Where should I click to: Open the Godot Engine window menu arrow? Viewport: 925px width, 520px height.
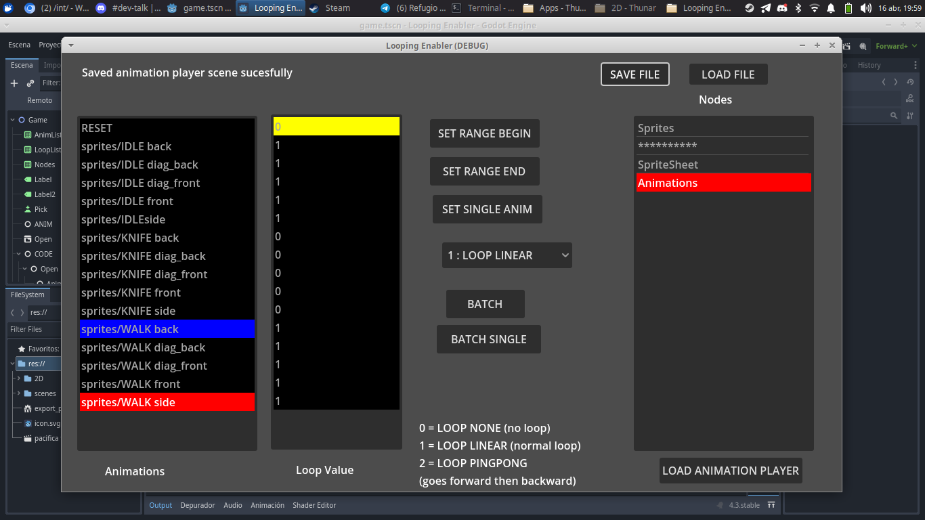(6, 25)
